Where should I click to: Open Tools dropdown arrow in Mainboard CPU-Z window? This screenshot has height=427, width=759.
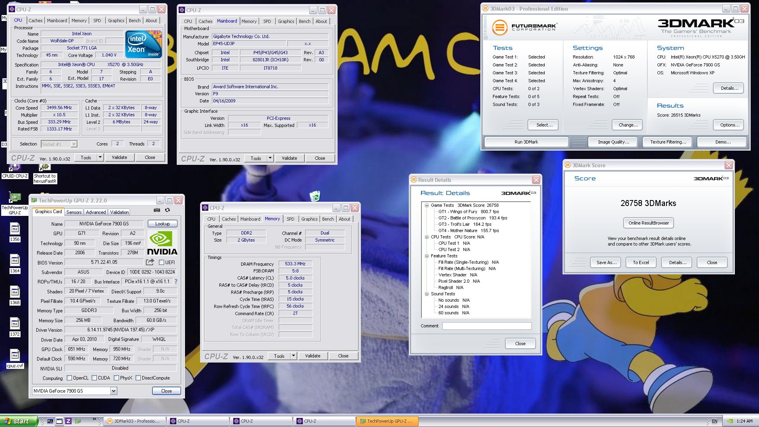pyautogui.click(x=270, y=158)
